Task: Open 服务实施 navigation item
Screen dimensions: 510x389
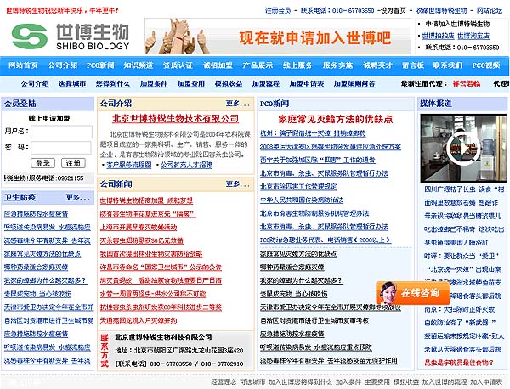Action: 337,65
